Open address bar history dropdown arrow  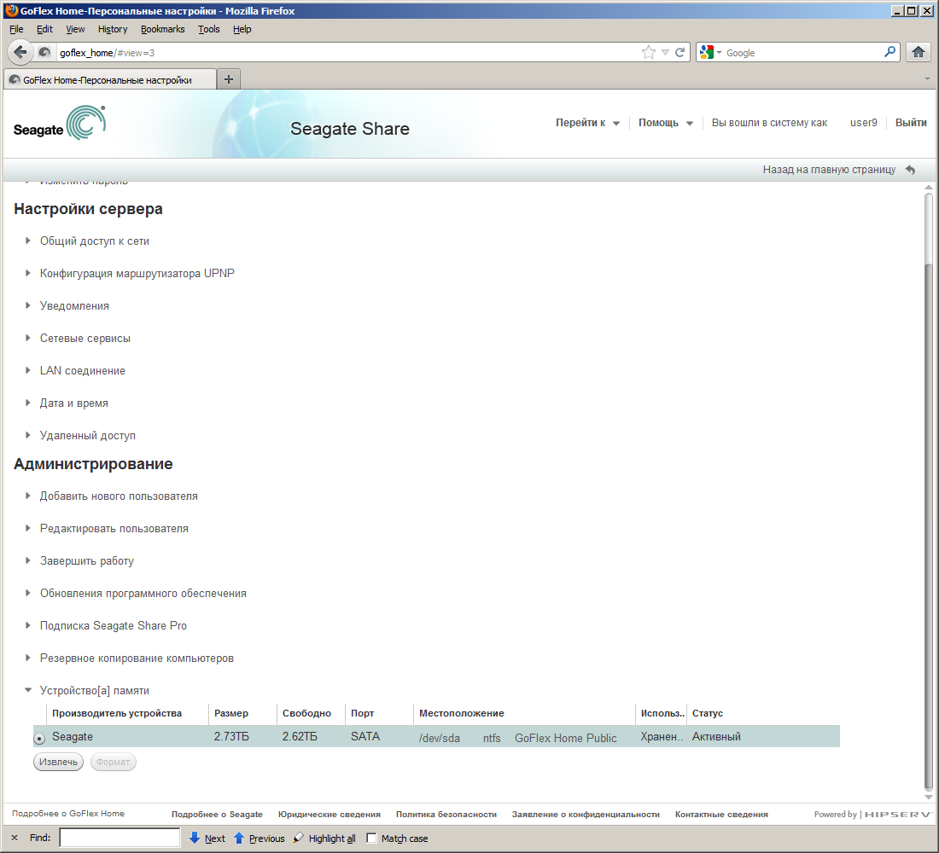pos(665,53)
